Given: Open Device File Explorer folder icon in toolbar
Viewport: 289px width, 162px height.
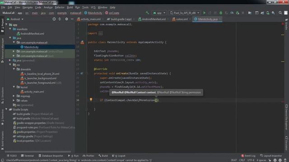Looking at the screenshot, I should [250, 13].
